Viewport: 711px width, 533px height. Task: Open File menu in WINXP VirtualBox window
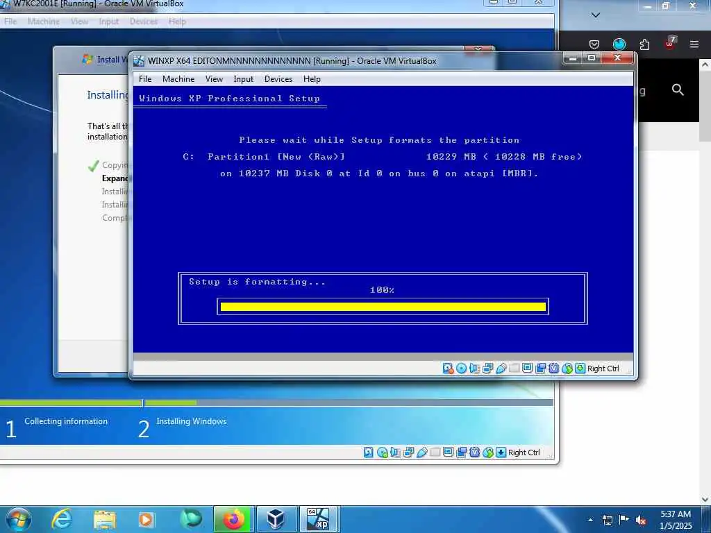145,79
